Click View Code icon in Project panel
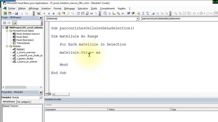This screenshot has height=122, width=218. (x=4, y=23)
